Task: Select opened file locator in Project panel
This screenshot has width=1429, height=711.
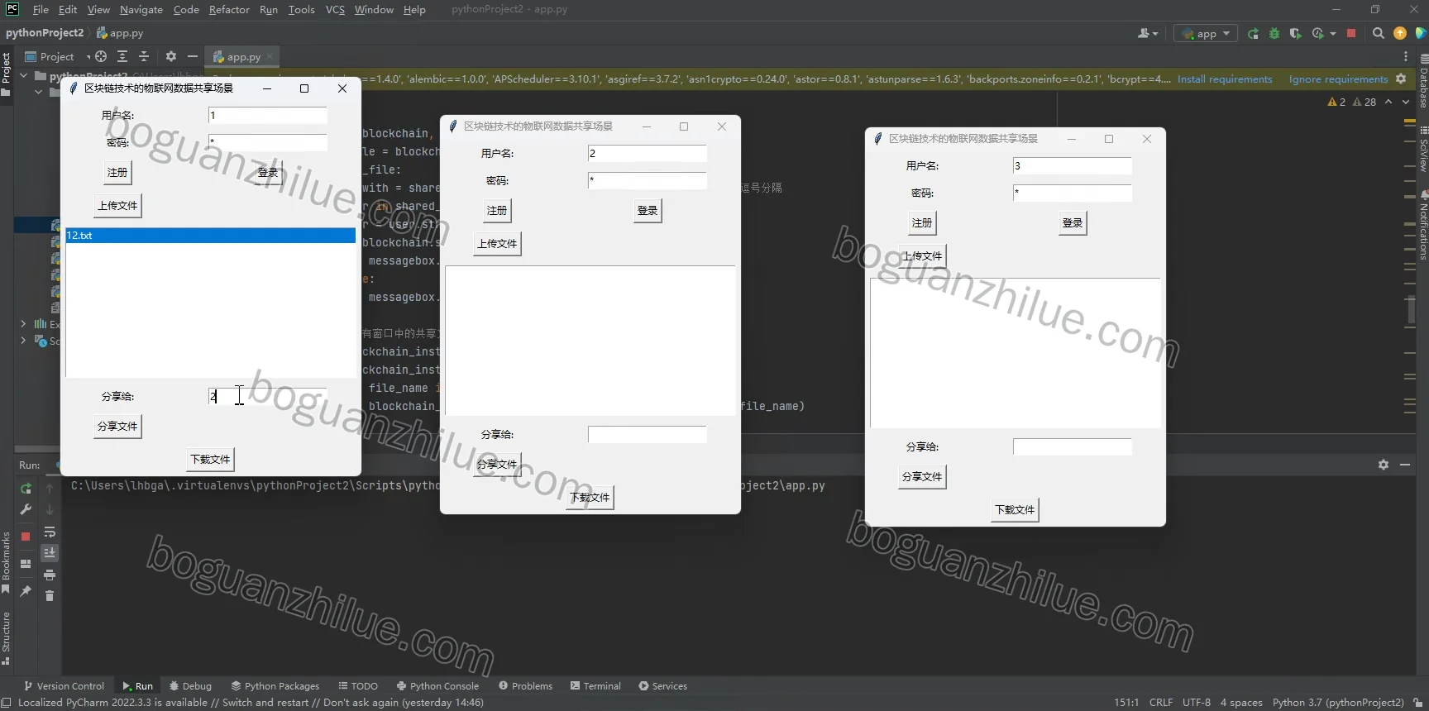Action: (101, 56)
